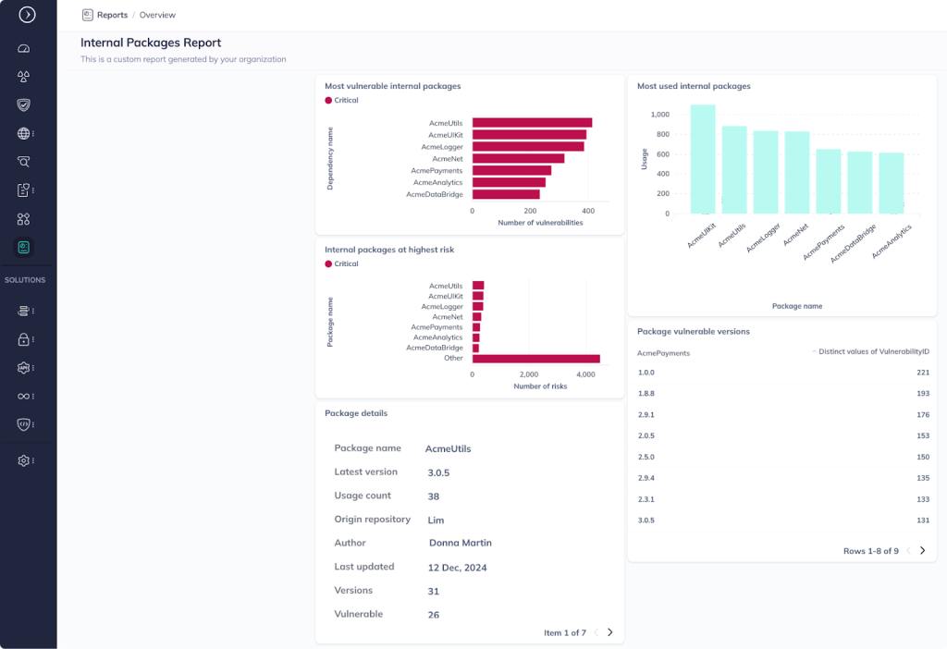Open the infinity loop icon in sidebar
Image resolution: width=947 pixels, height=649 pixels.
click(24, 396)
